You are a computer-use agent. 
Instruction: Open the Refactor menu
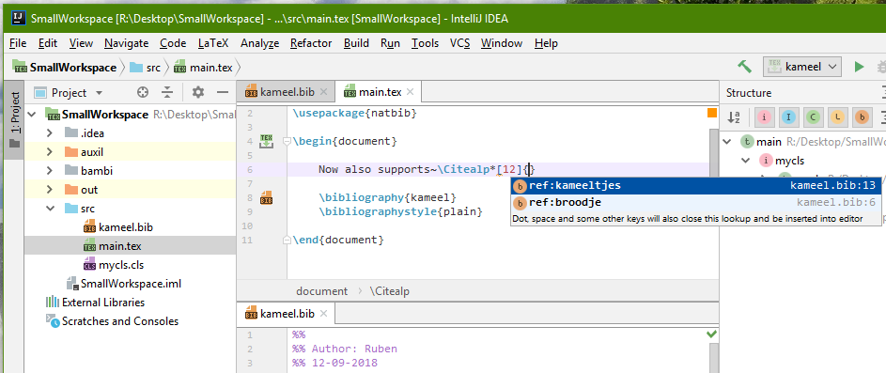[x=311, y=43]
